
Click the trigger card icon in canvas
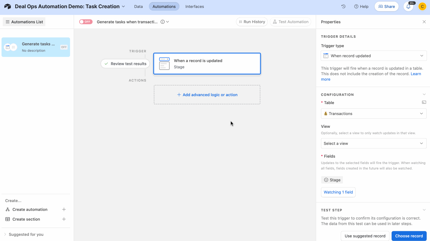[164, 64]
